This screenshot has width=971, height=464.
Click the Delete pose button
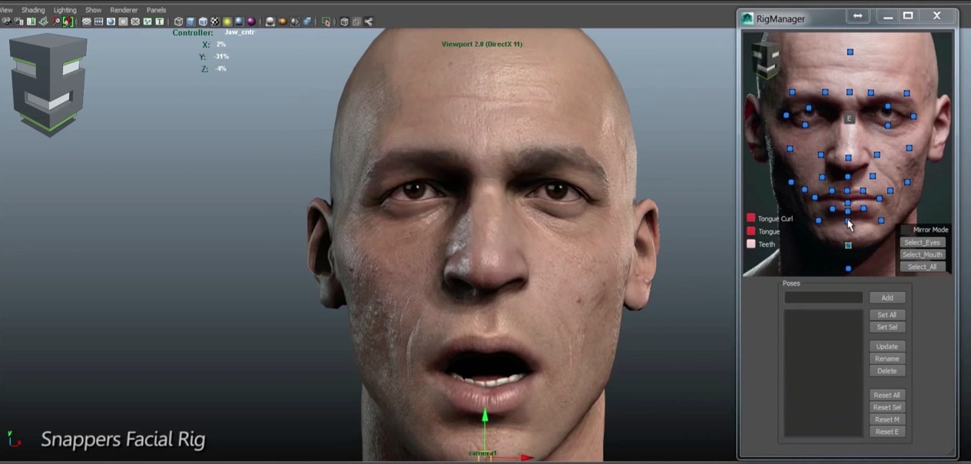pyautogui.click(x=887, y=371)
